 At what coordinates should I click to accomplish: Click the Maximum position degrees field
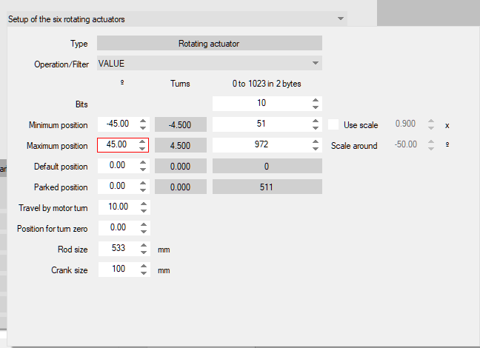coord(117,145)
